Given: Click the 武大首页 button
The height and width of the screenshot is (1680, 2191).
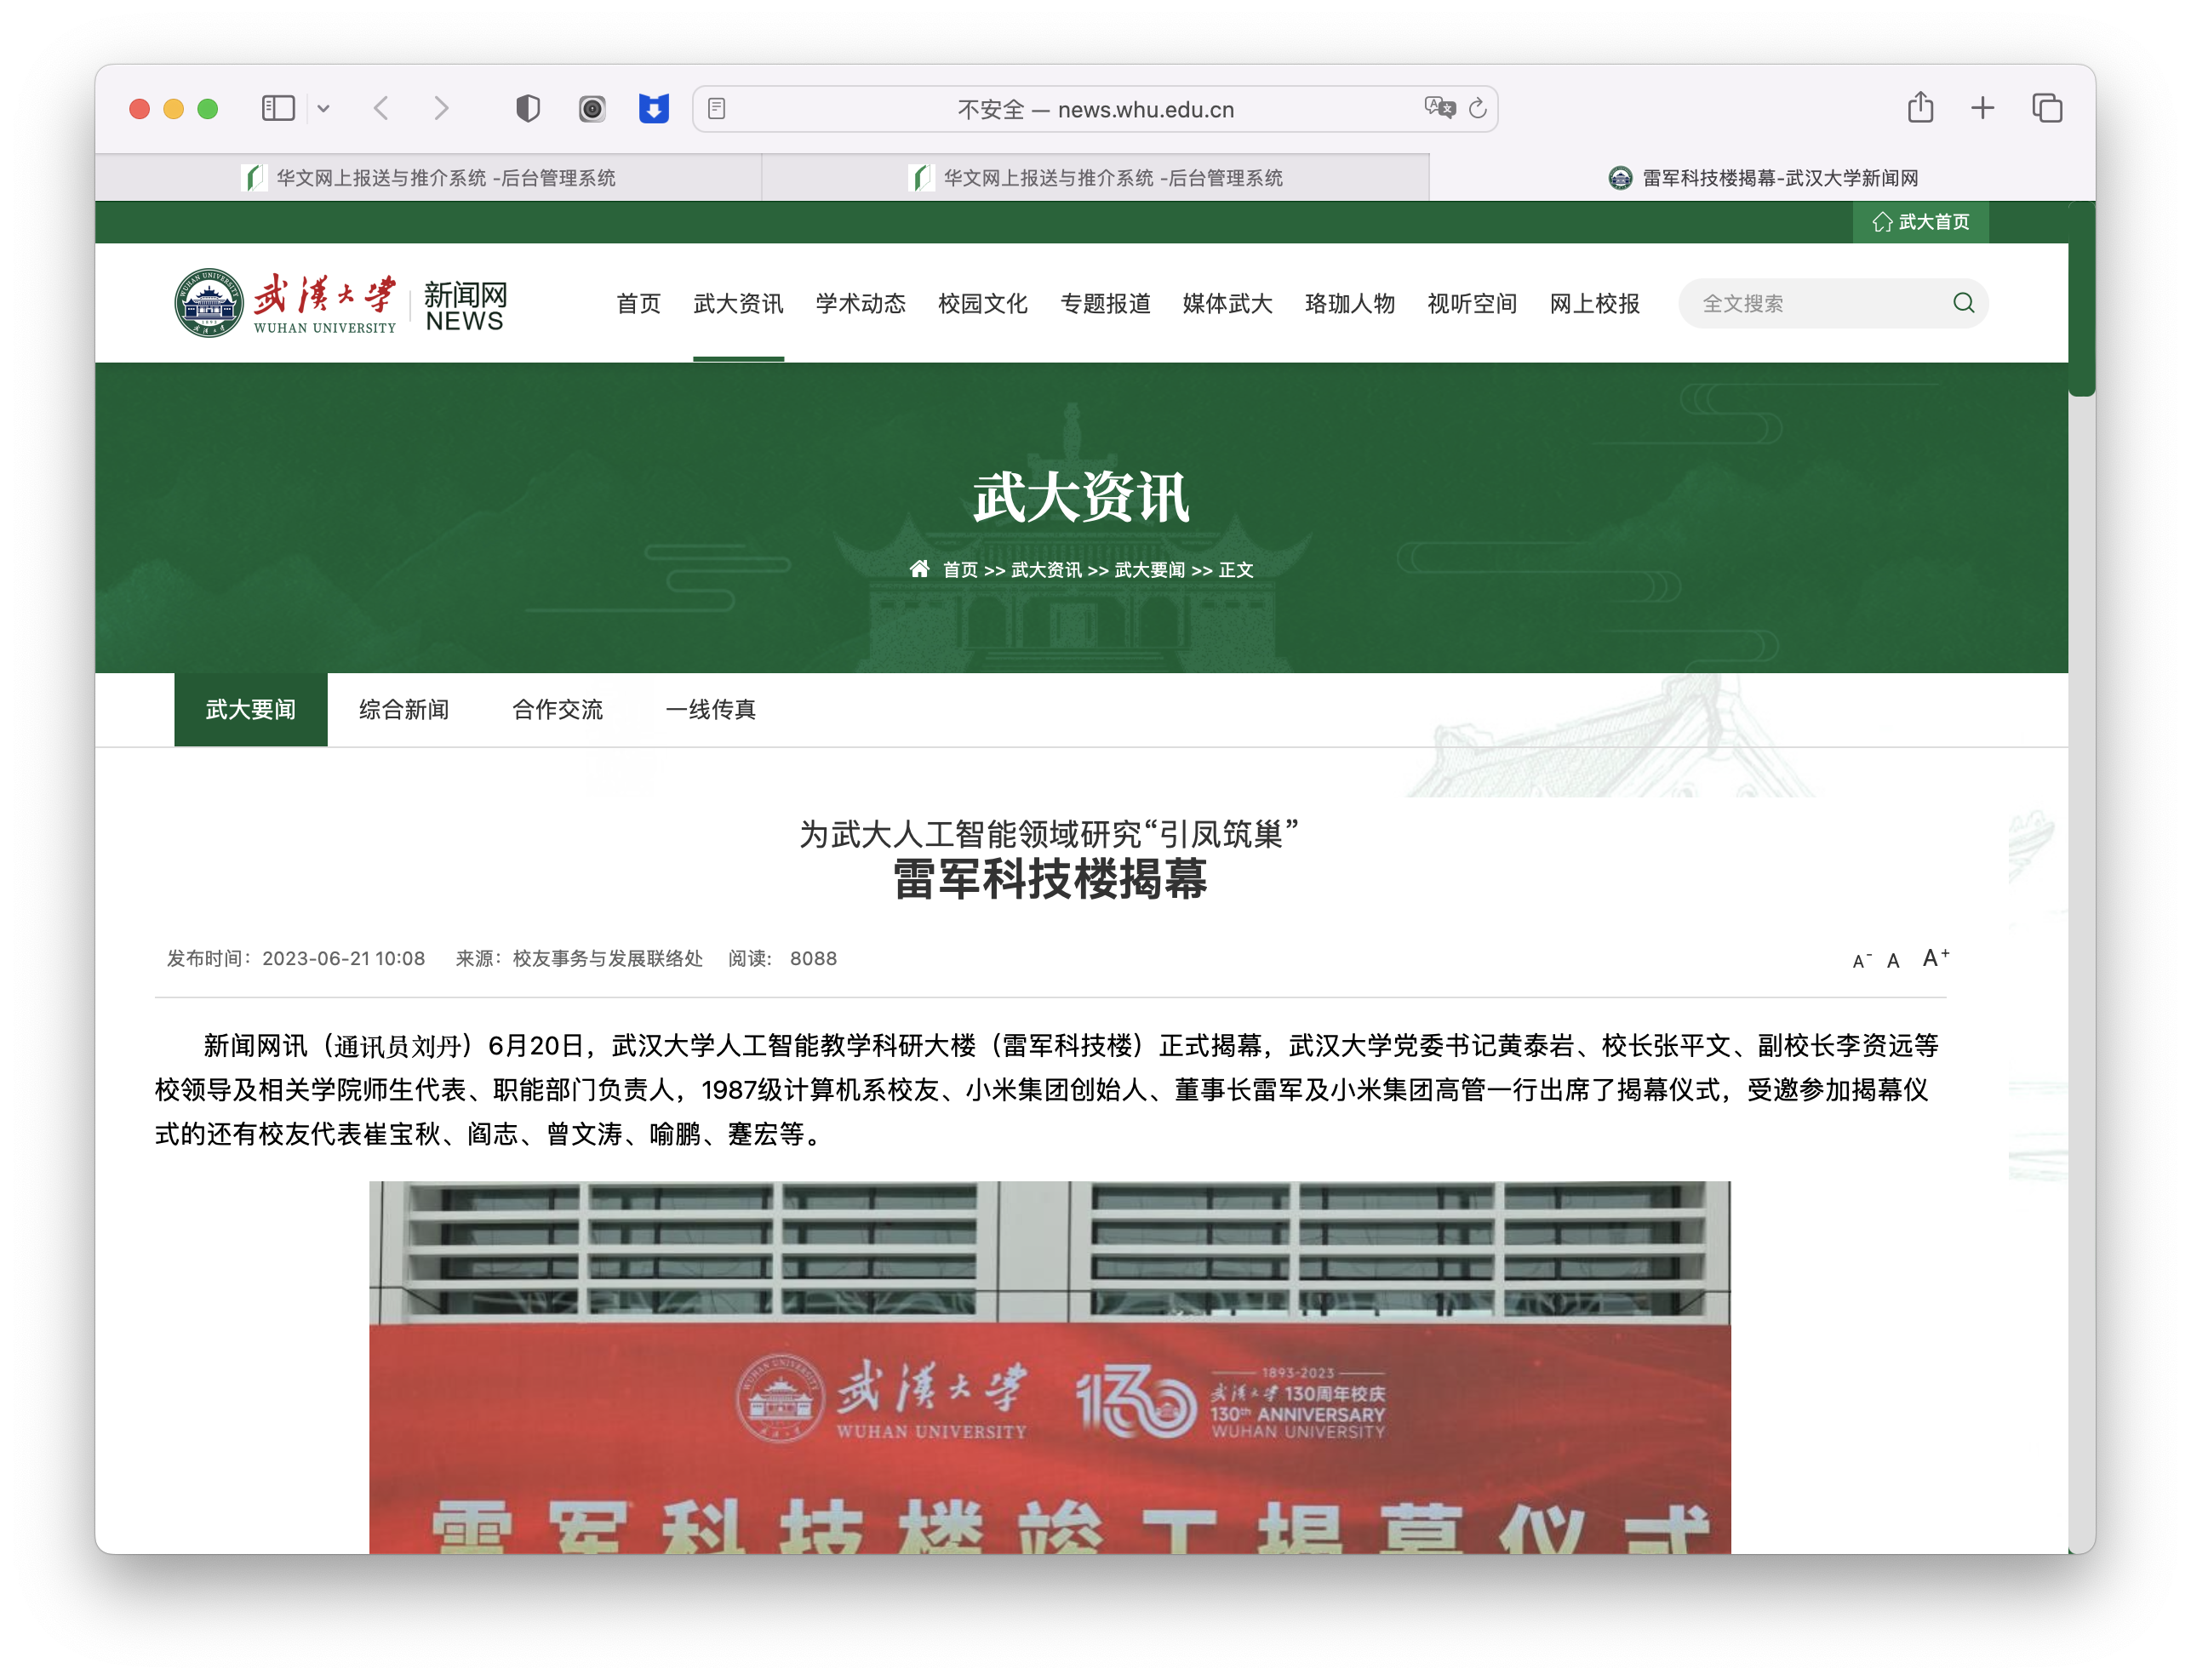Looking at the screenshot, I should [1920, 222].
